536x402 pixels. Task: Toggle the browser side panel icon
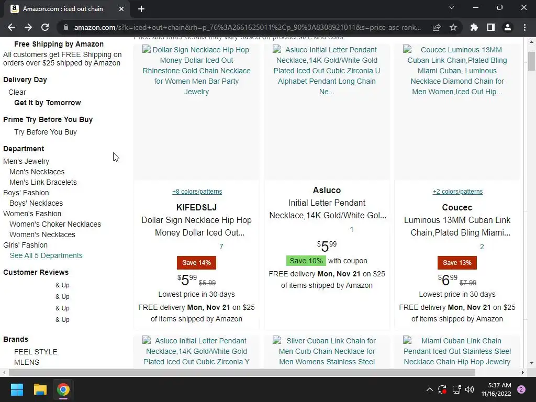click(x=491, y=27)
